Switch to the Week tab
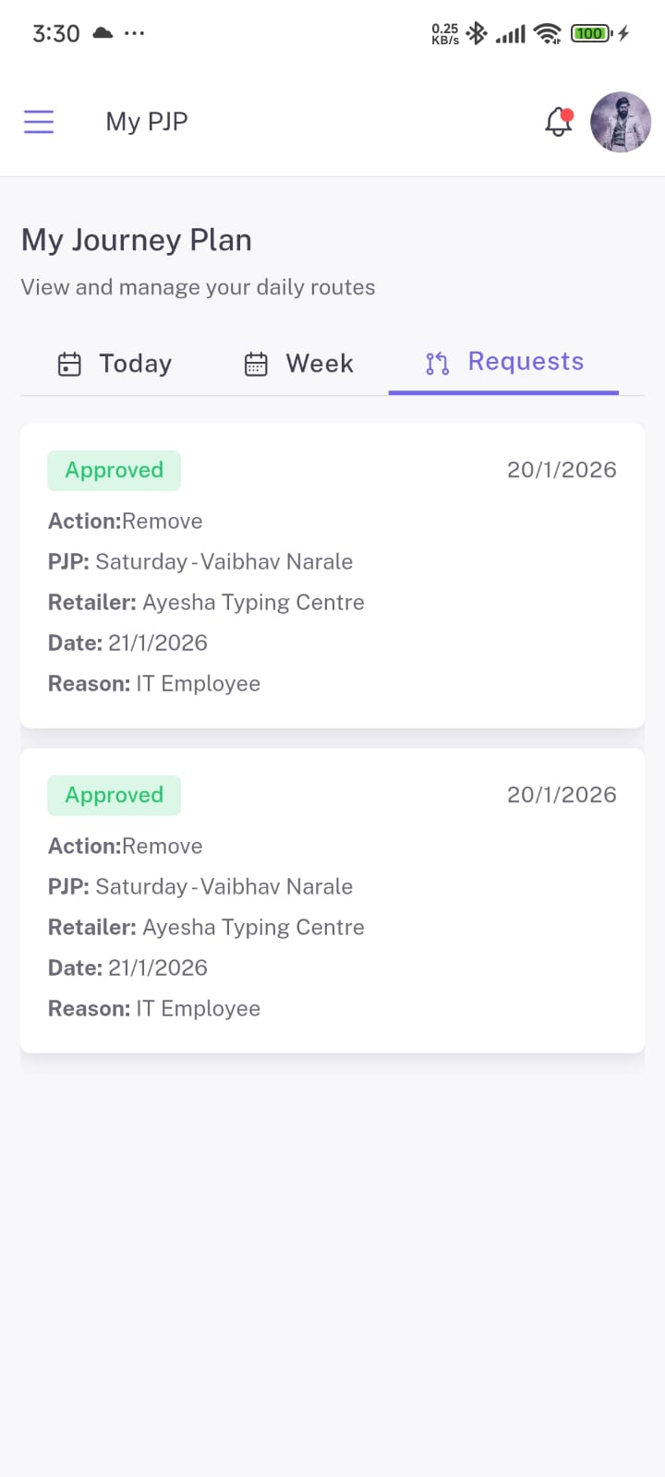This screenshot has width=665, height=1477. point(319,363)
